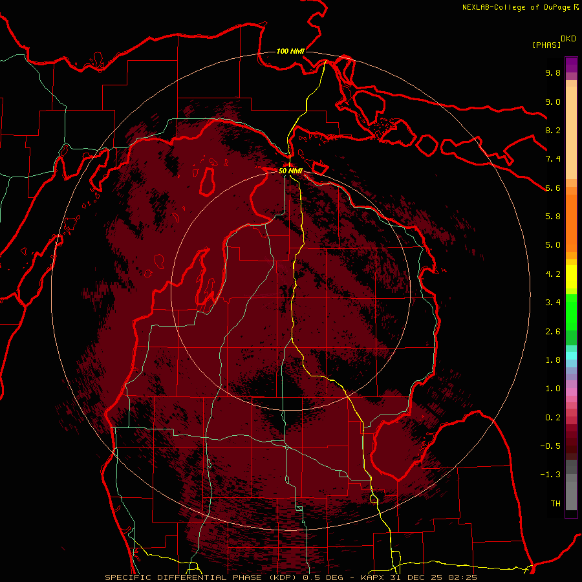
Task: Pick the yellow segment of the color bar
Action: click(x=571, y=277)
